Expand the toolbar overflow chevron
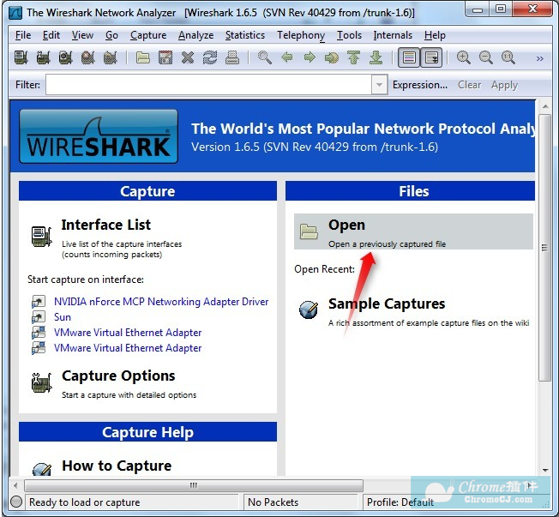 point(540,58)
